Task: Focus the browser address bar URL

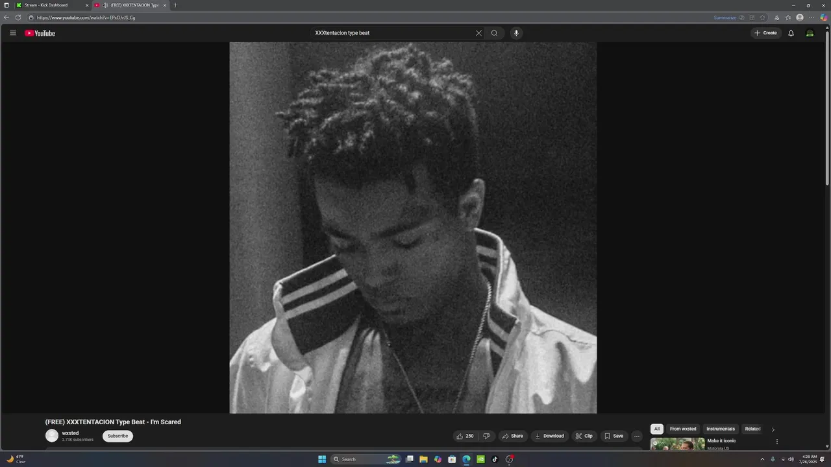Action: [86, 18]
